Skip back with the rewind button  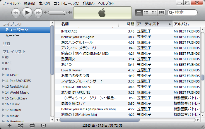click(x=16, y=13)
